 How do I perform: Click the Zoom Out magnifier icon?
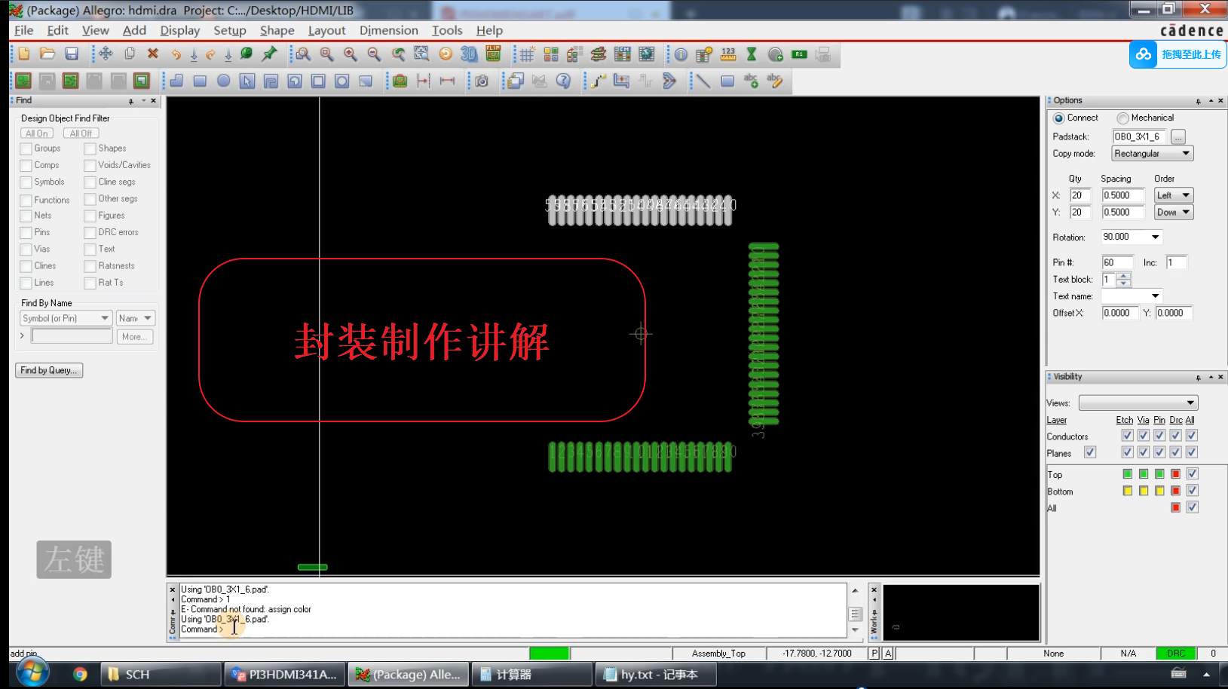(374, 54)
